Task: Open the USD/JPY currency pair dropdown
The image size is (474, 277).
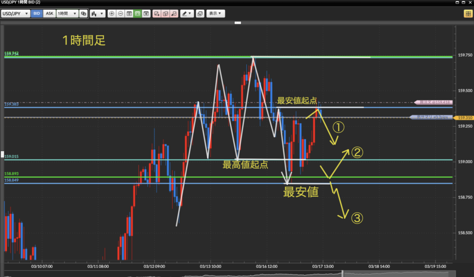Action: pyautogui.click(x=15, y=14)
